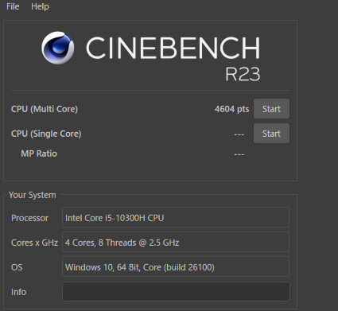Click the Cinebench sphere logo icon
Viewport: 338px width, 311px height.
(58, 48)
